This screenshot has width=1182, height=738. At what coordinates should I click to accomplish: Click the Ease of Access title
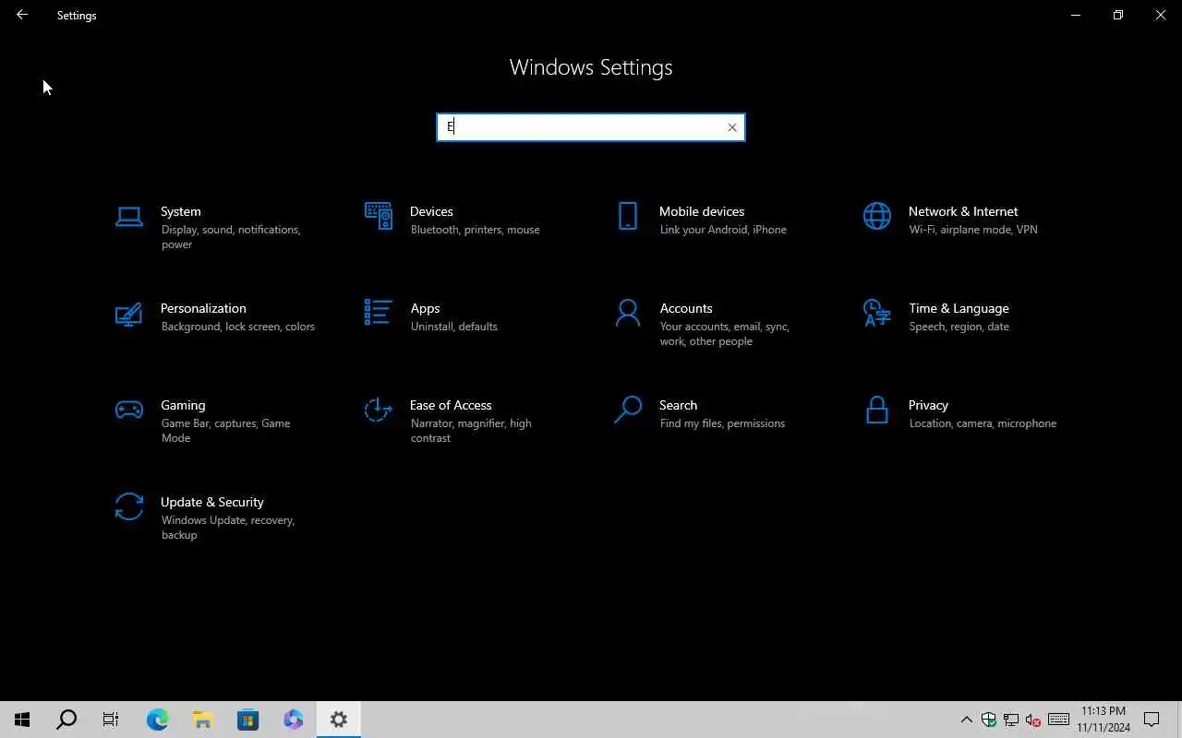451,405
